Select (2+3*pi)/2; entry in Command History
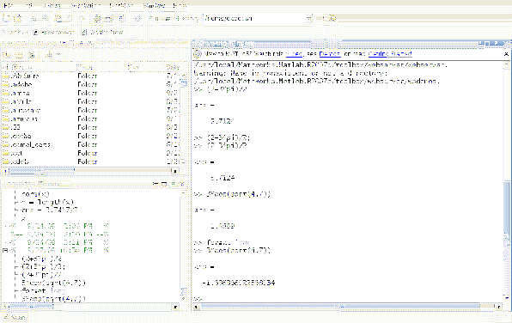The image size is (512, 323). pyautogui.click(x=43, y=267)
